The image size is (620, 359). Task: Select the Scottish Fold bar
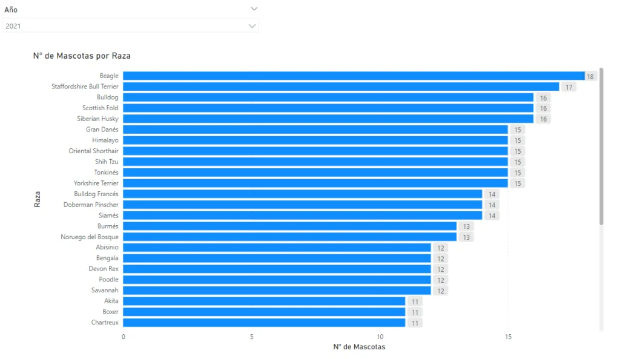[328, 108]
